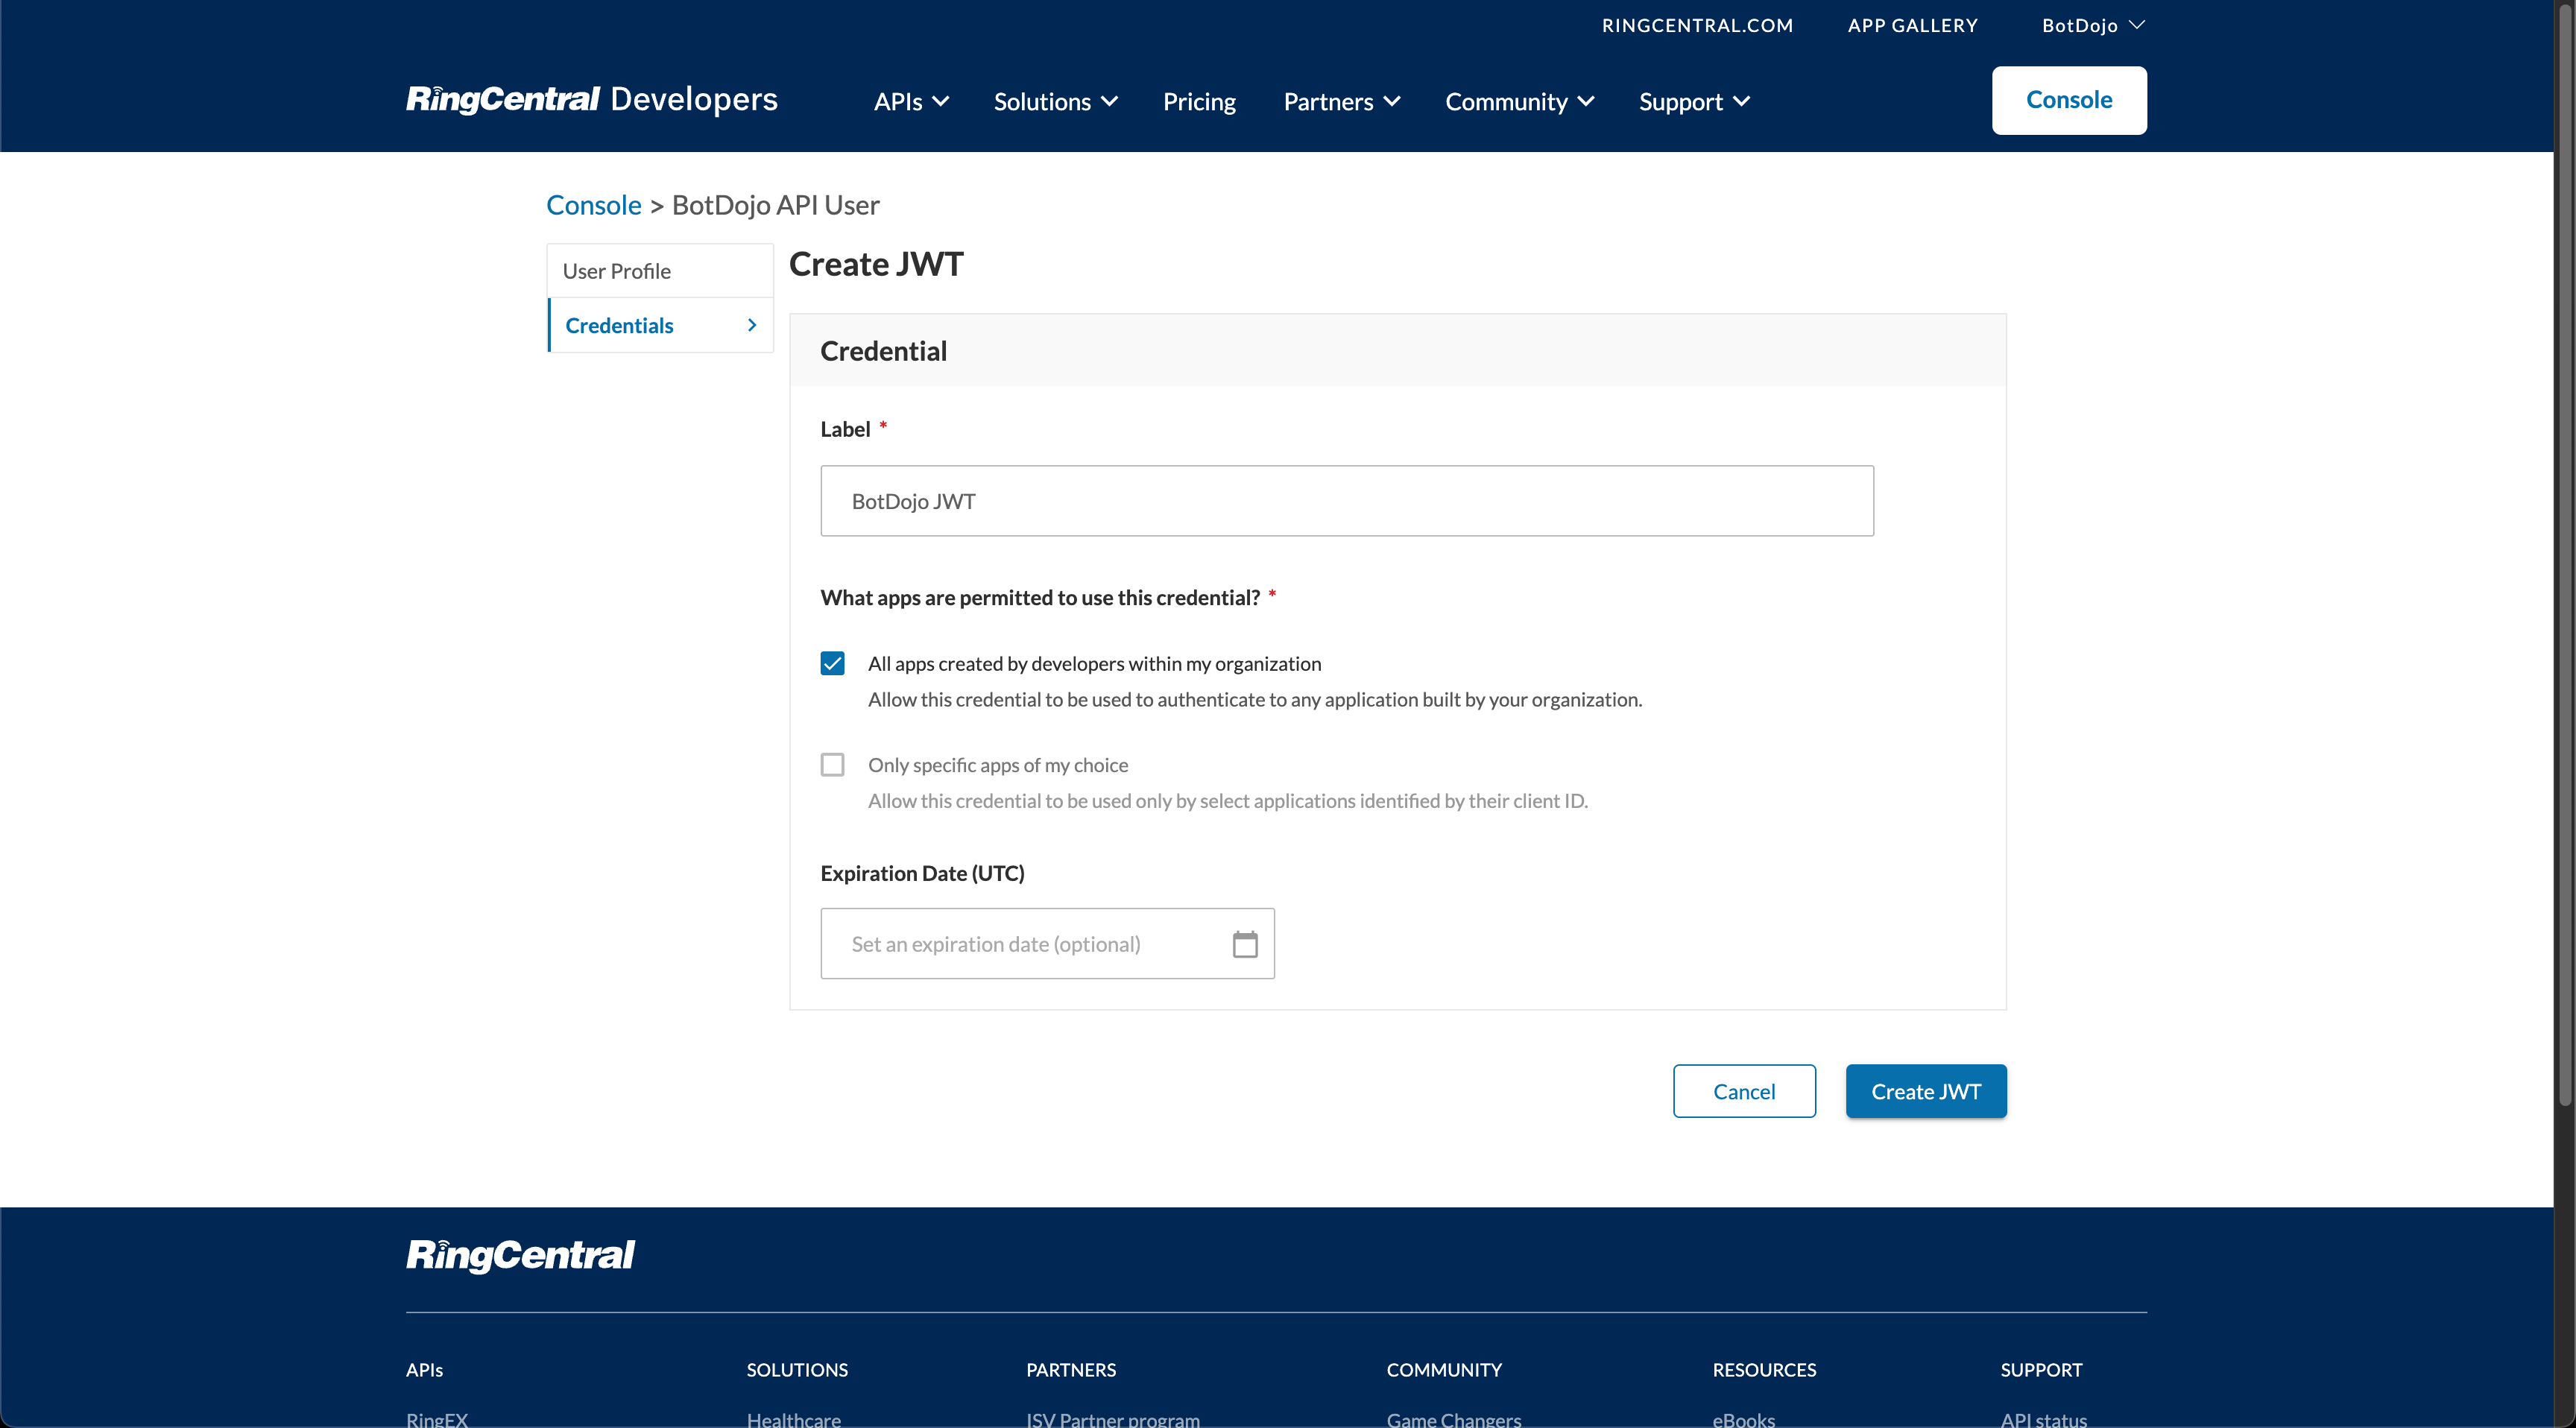
Task: Click the APIs dropdown chevron
Action: [x=941, y=101]
